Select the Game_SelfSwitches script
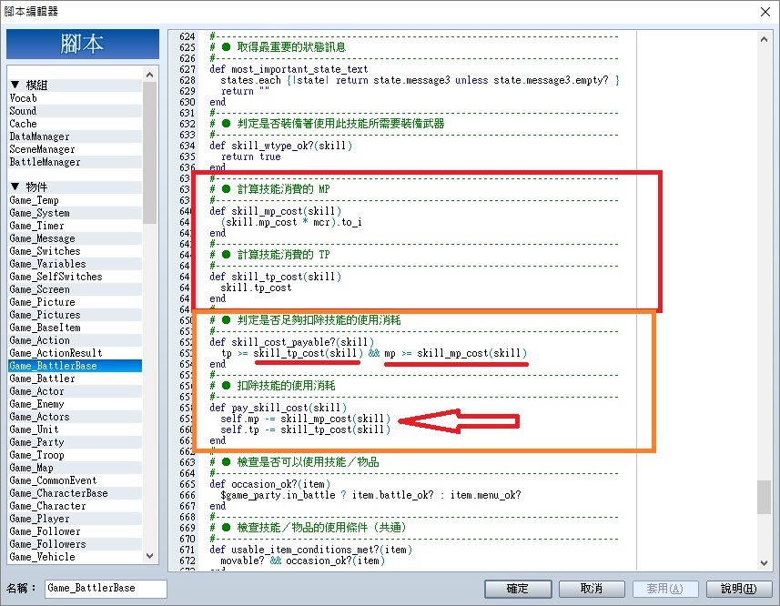This screenshot has width=780, height=606. coord(76,277)
